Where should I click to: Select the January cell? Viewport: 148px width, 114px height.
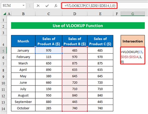(x=23, y=50)
